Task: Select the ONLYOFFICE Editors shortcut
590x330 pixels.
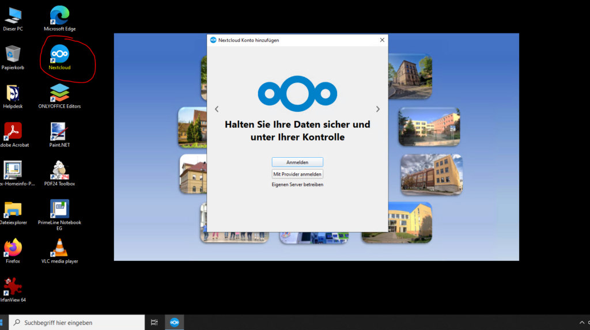Action: click(x=59, y=97)
